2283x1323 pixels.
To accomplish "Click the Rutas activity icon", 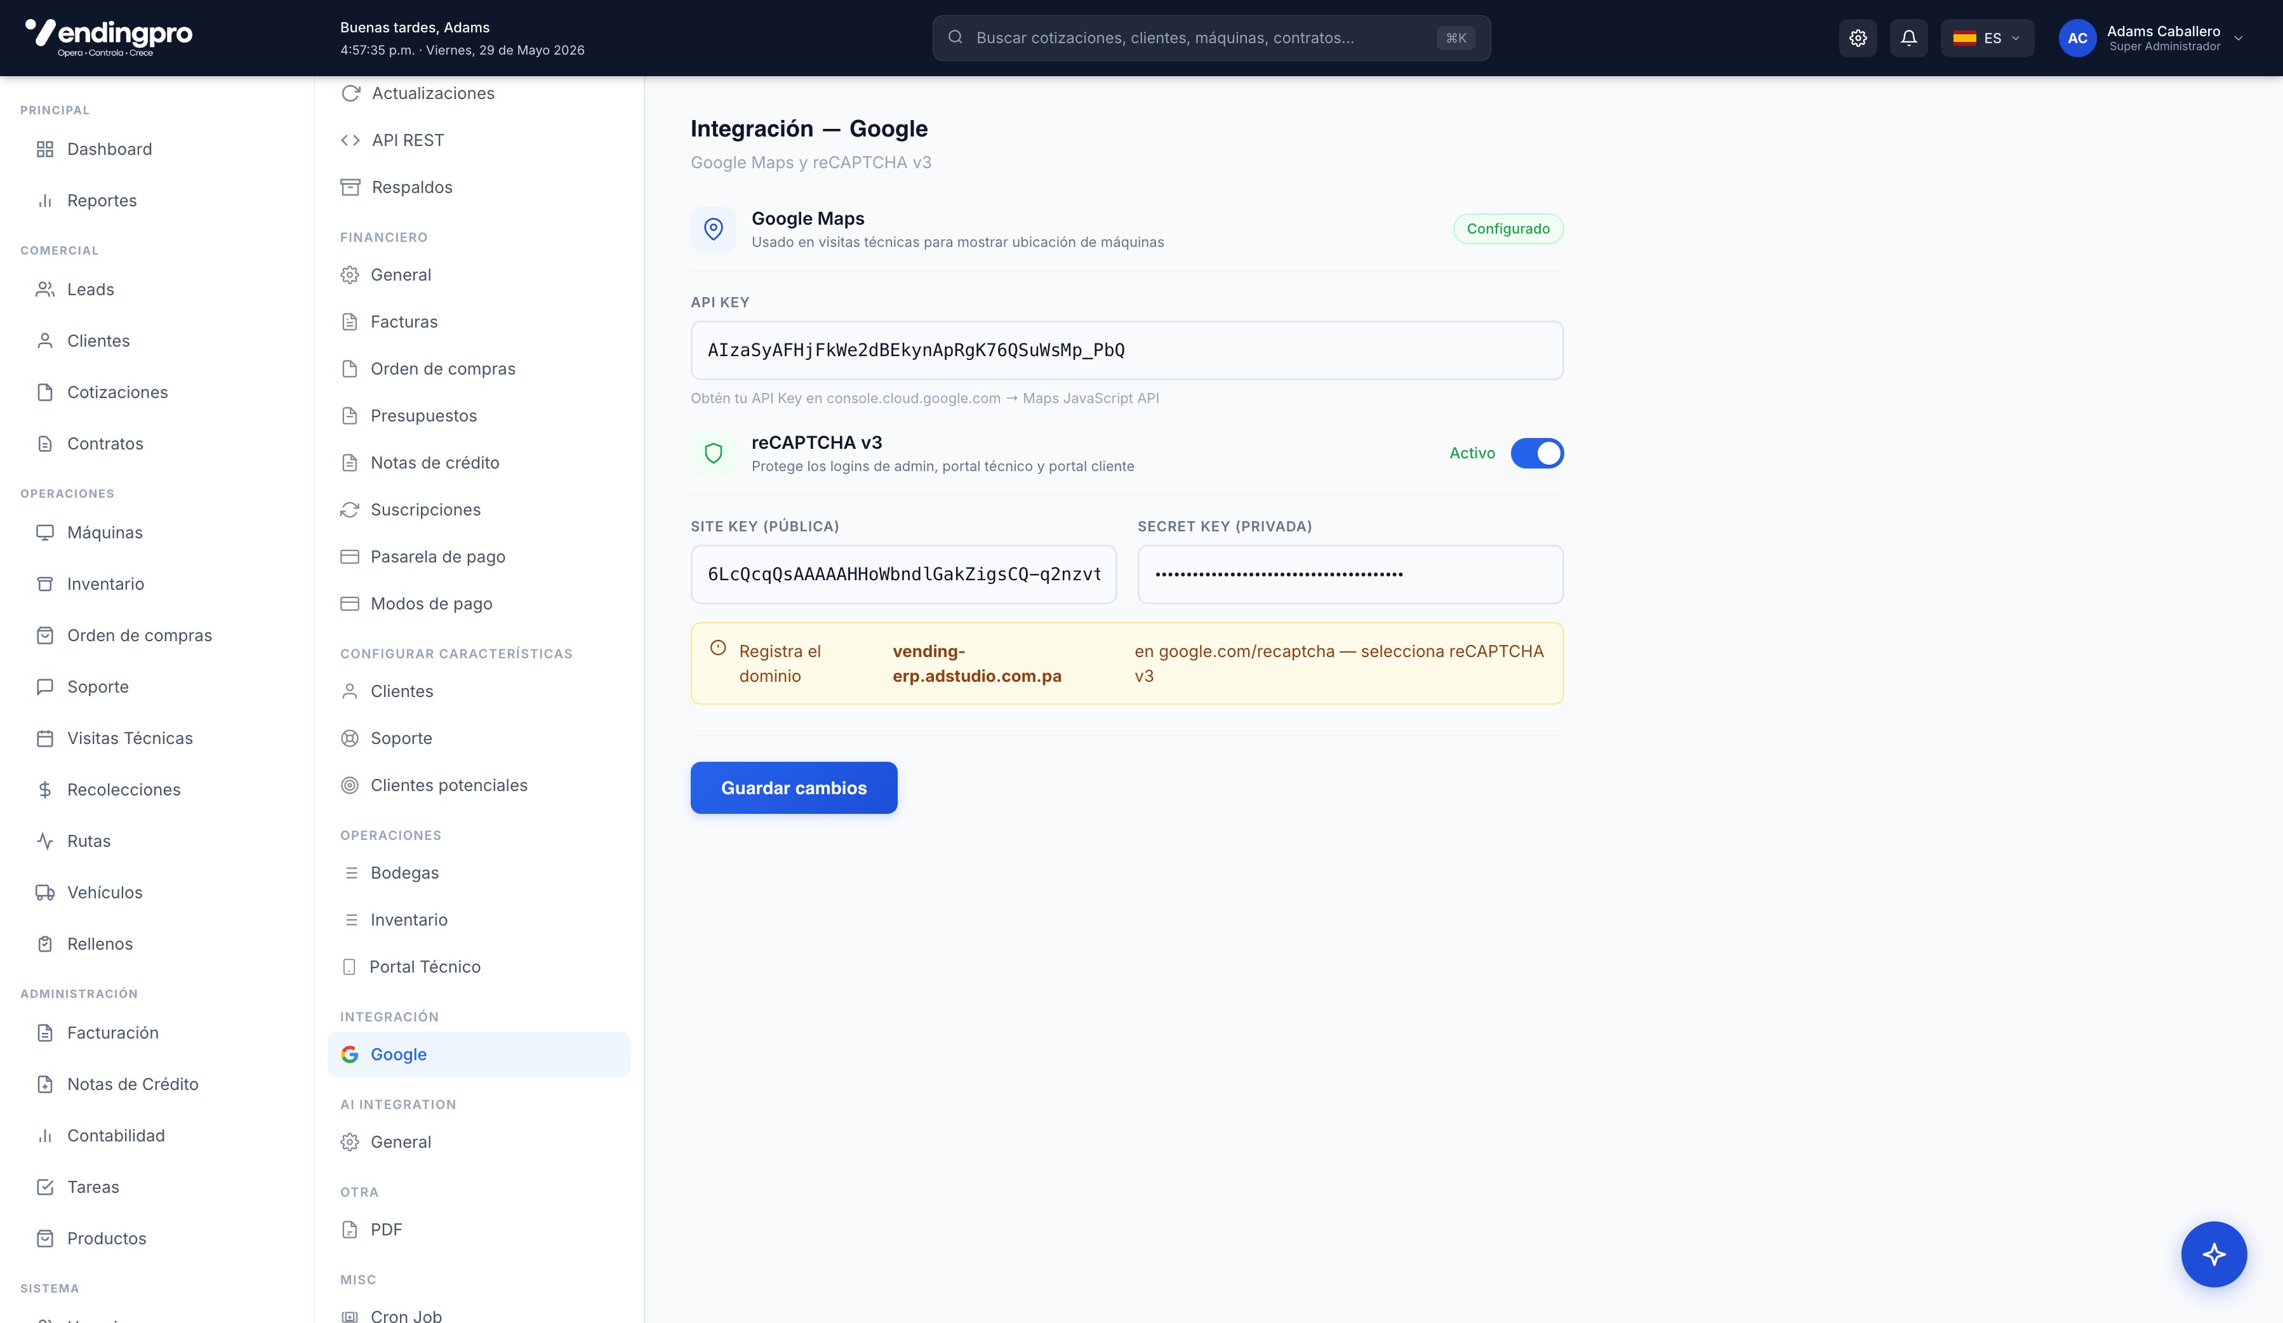I will [44, 841].
